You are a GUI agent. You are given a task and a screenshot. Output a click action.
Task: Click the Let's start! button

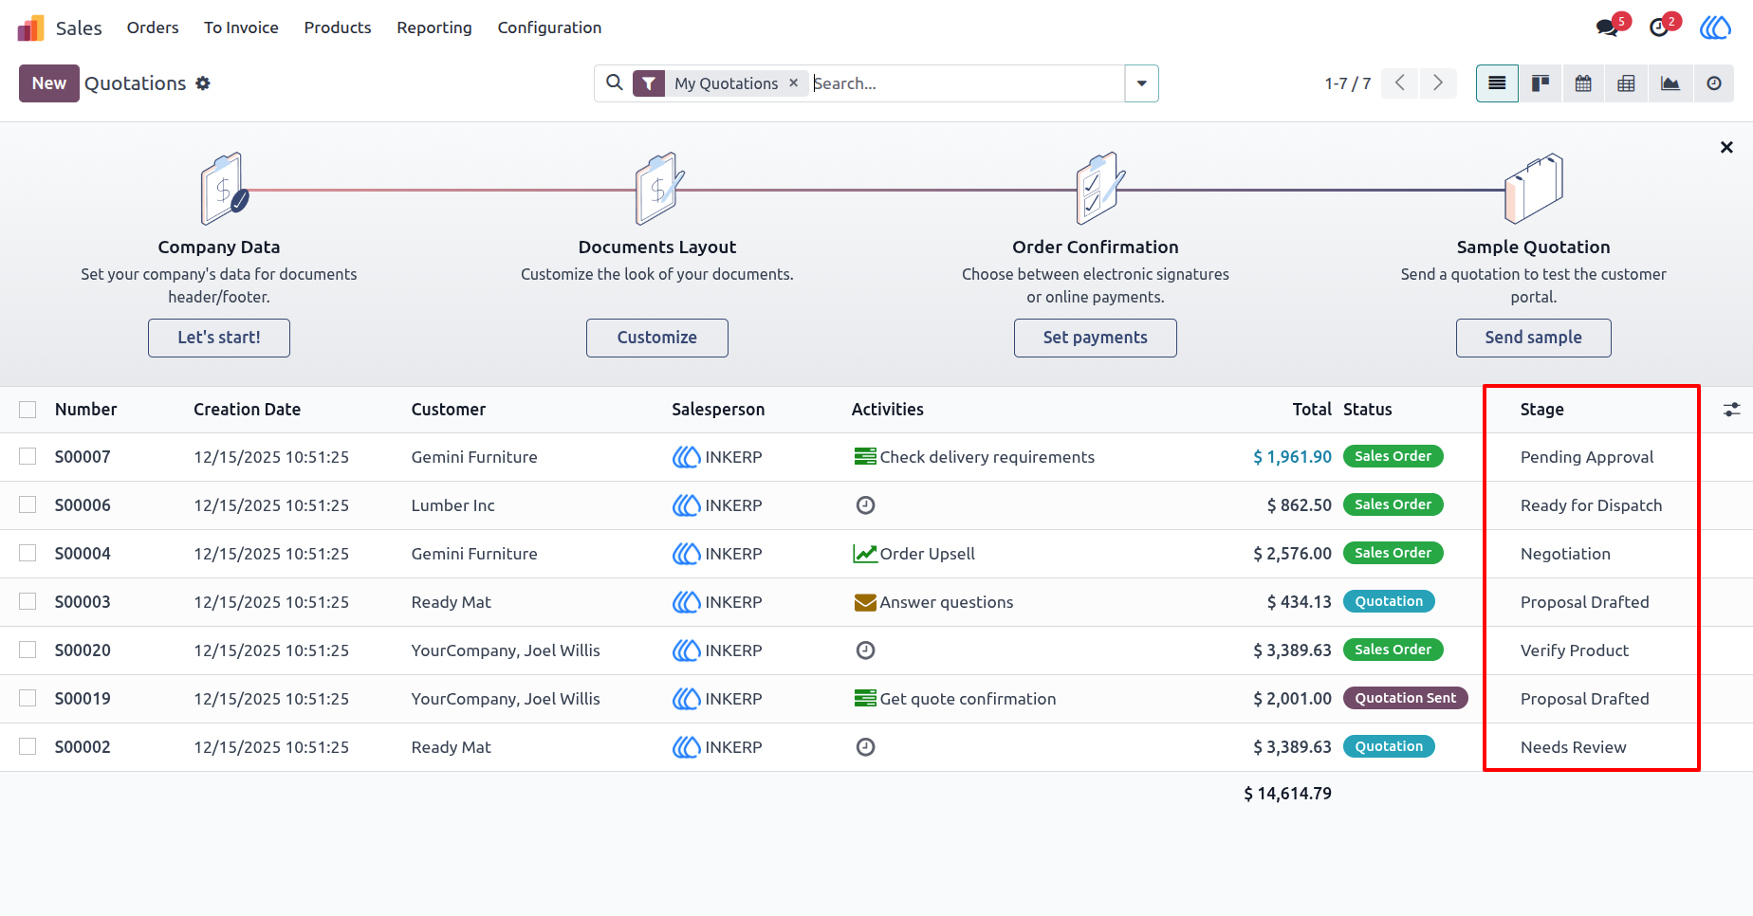tap(219, 338)
